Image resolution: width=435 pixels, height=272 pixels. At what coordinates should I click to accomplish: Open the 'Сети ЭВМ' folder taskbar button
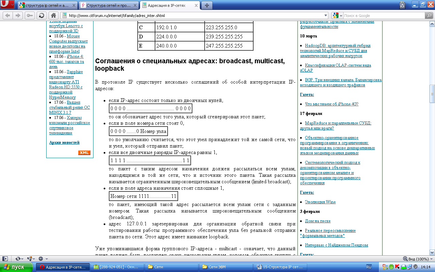click(x=226, y=267)
